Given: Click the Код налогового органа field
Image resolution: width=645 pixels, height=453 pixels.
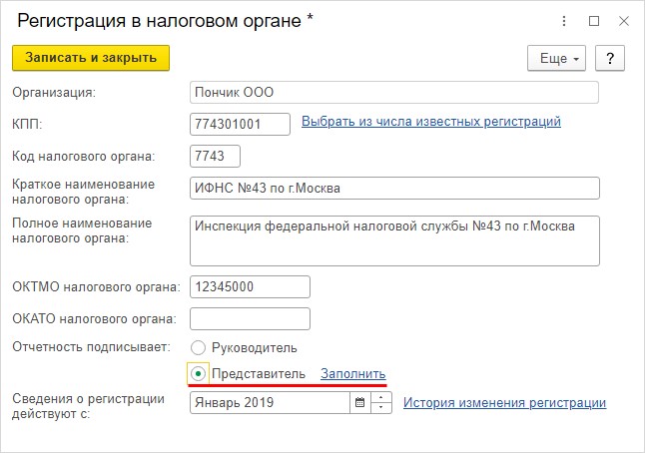Looking at the screenshot, I should [x=215, y=157].
